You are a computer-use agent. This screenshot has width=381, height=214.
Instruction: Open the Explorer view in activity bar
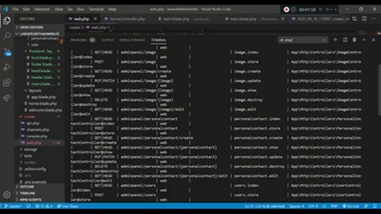7,20
